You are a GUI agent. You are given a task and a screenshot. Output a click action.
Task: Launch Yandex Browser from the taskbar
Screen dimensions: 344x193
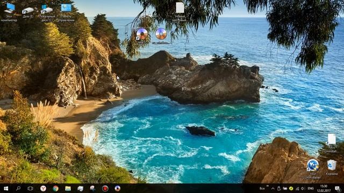[x=43, y=188]
